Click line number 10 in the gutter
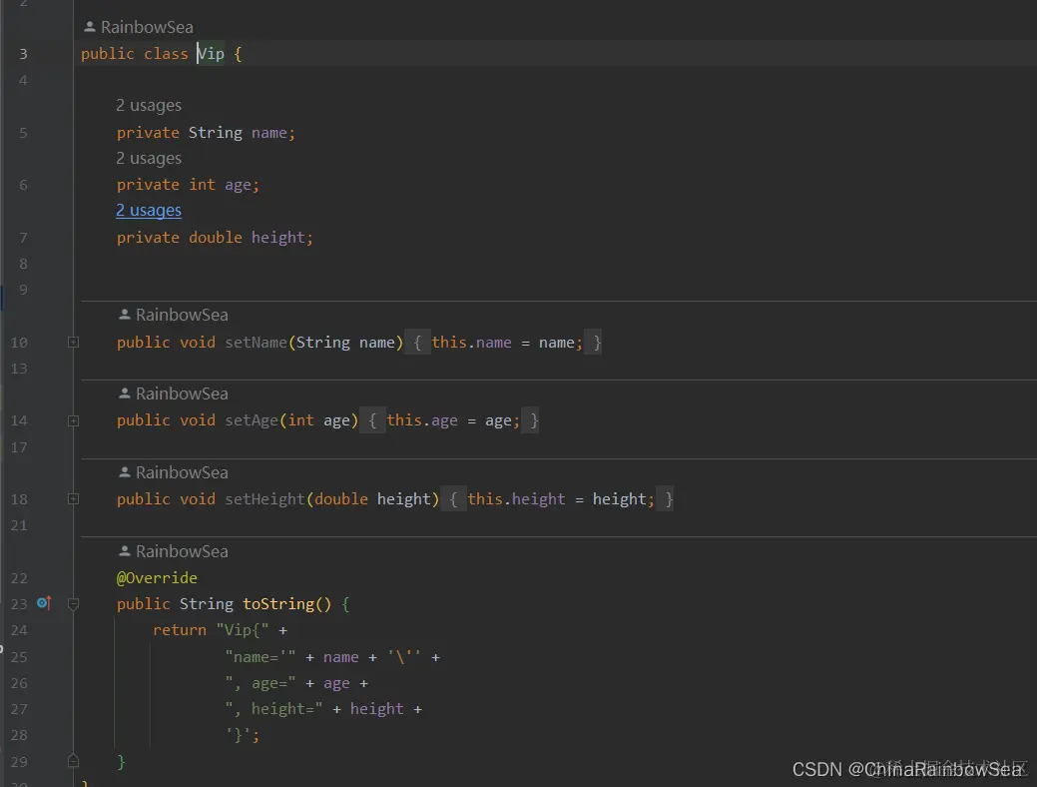This screenshot has width=1037, height=787. [x=19, y=343]
